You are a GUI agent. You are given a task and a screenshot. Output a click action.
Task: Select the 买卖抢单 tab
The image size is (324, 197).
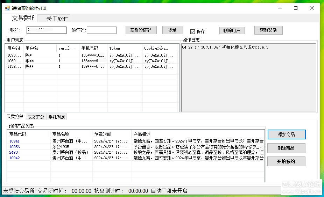click(x=15, y=117)
